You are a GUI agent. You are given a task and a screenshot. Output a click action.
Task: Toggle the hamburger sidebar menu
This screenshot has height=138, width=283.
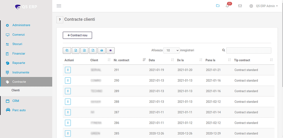click(x=59, y=6)
